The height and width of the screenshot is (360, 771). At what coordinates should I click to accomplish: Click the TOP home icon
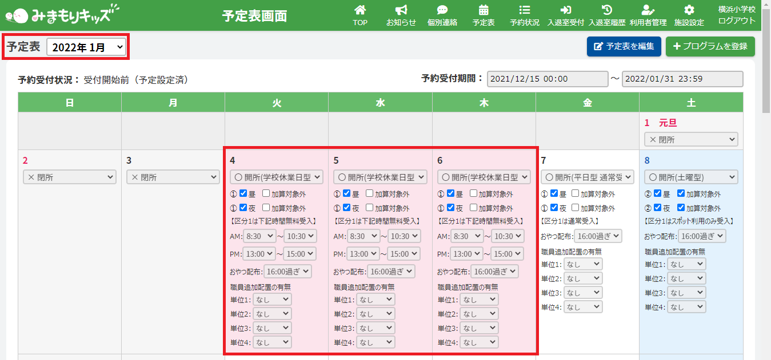(360, 10)
